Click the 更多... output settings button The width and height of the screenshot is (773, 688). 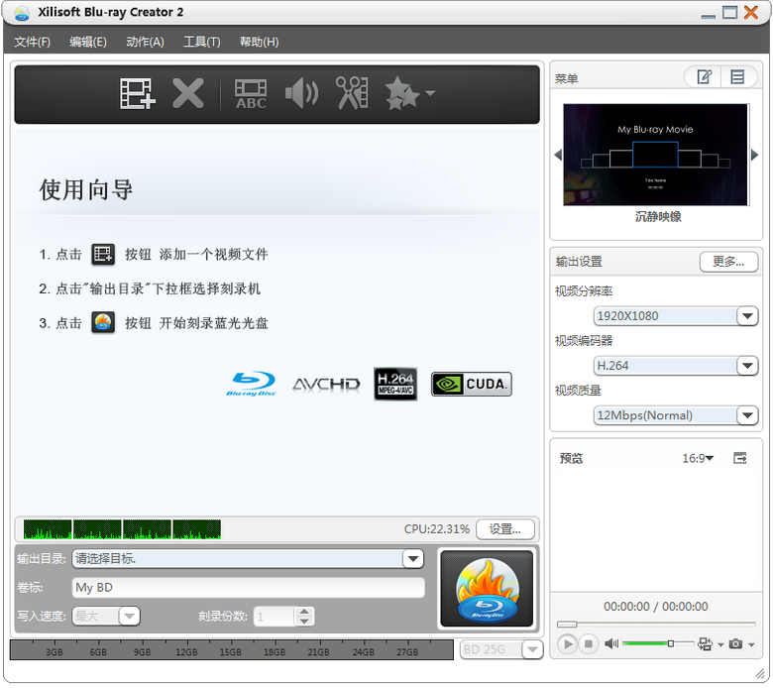(x=728, y=262)
